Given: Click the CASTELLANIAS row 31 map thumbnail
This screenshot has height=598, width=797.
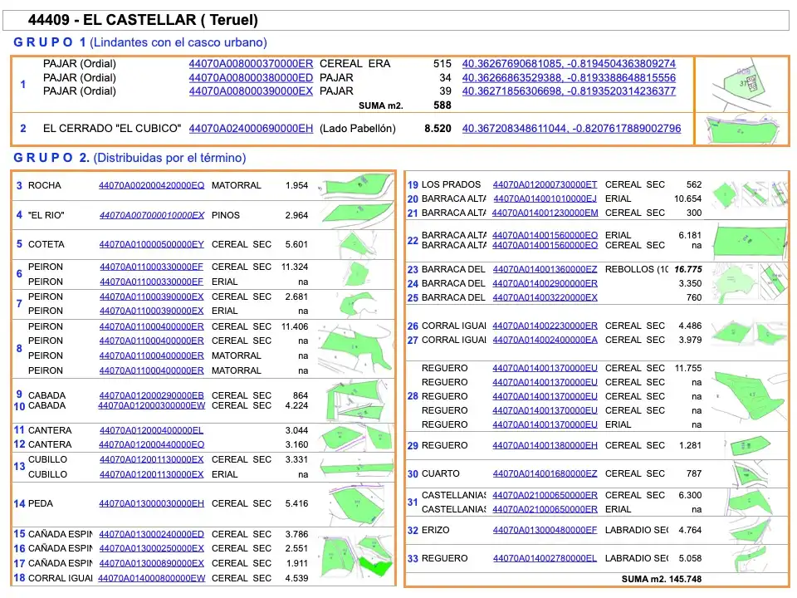Looking at the screenshot, I should pos(749,502).
